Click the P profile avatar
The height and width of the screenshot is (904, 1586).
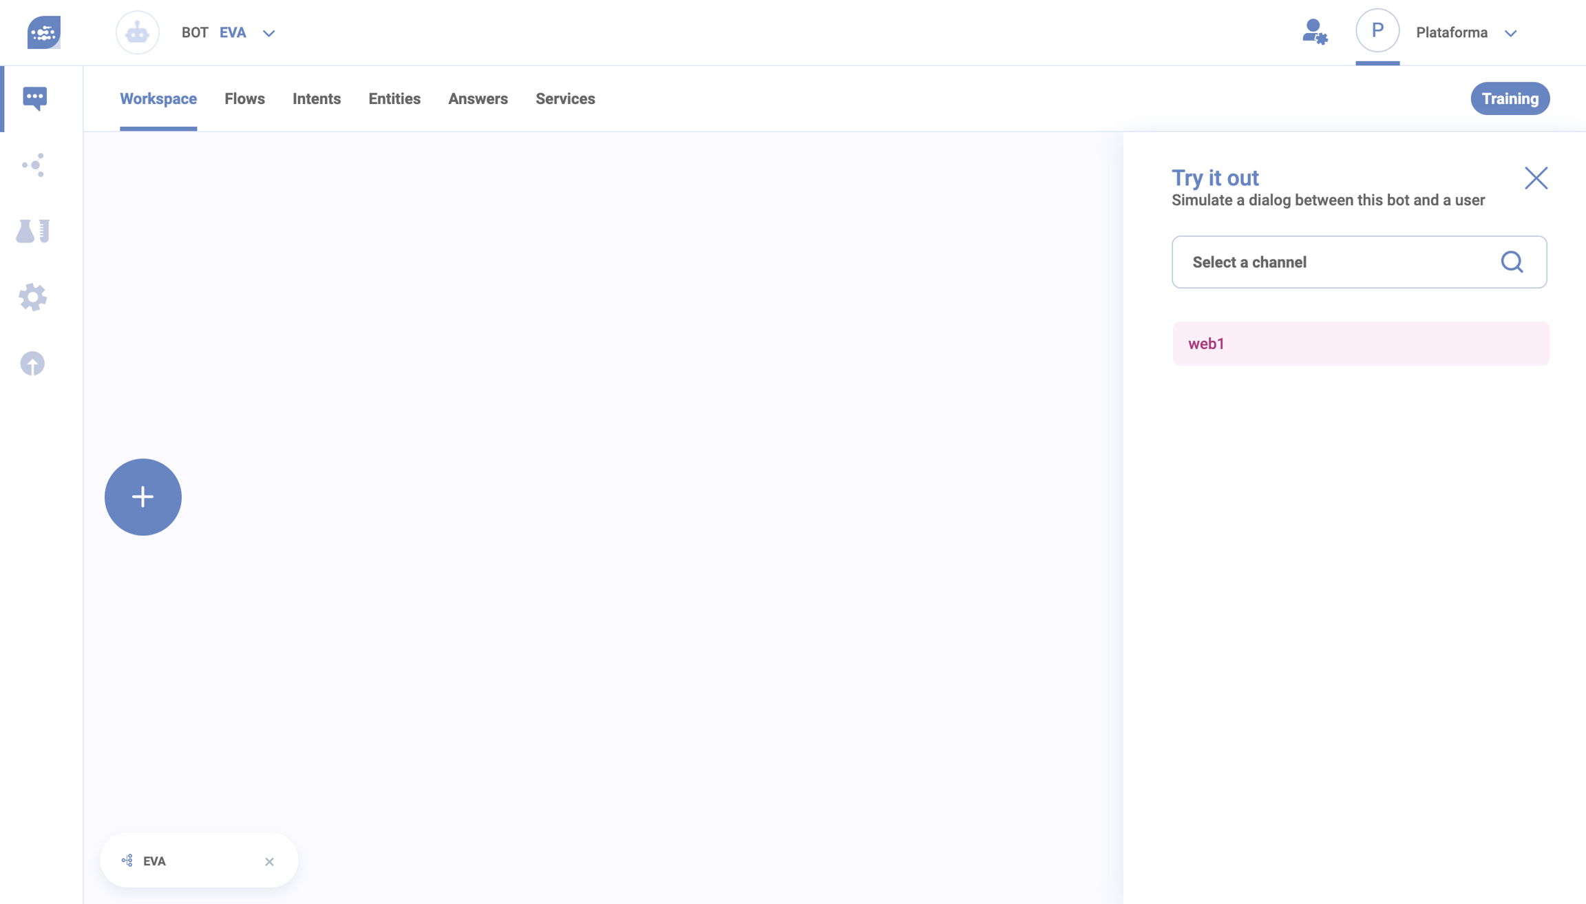click(x=1377, y=31)
